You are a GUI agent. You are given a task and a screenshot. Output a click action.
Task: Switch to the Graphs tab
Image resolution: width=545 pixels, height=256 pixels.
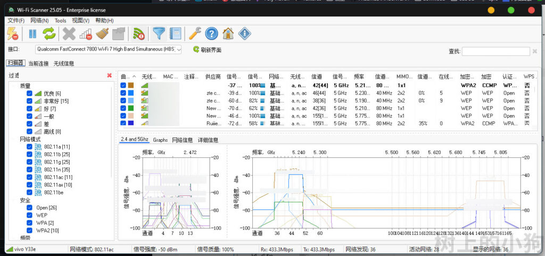(160, 140)
